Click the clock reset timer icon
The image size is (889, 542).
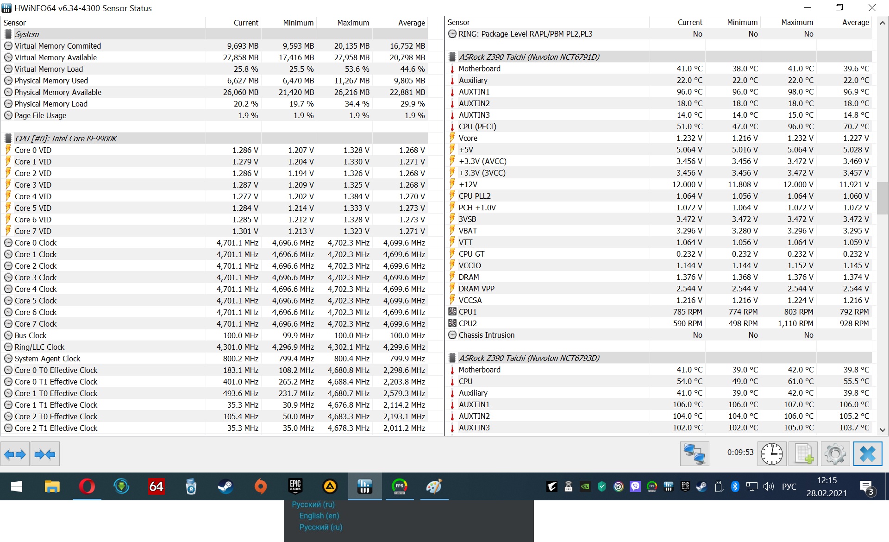(771, 454)
